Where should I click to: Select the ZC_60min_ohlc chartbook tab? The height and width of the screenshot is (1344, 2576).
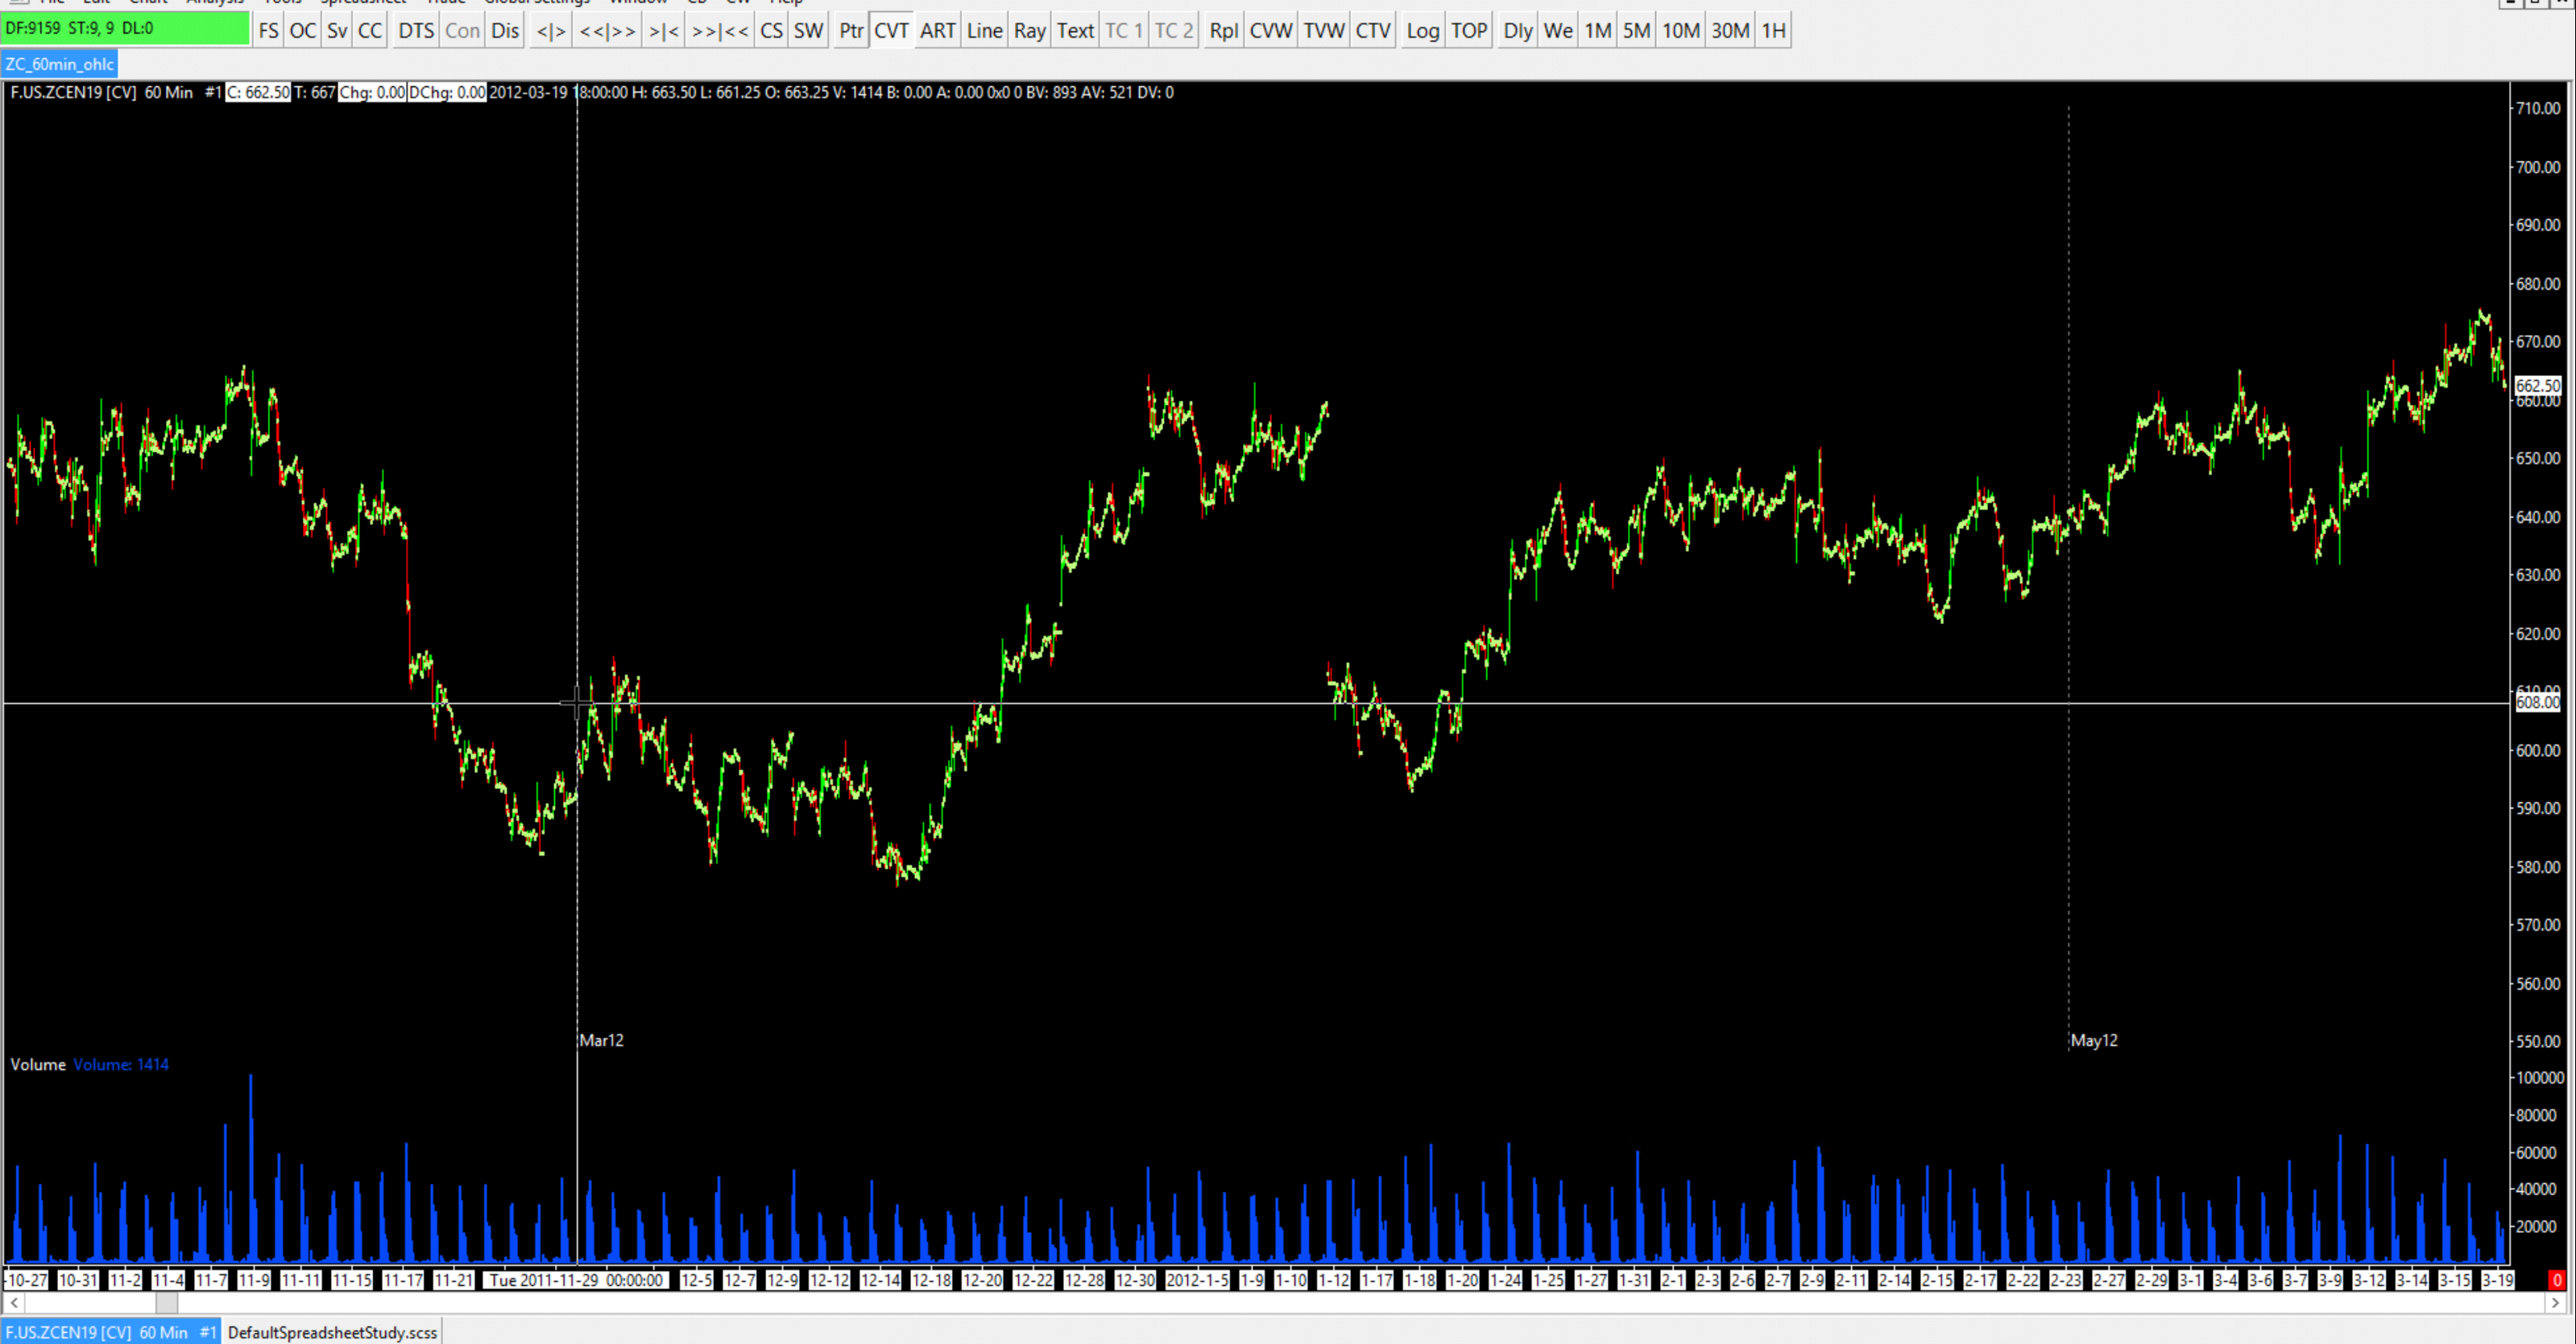tap(60, 64)
